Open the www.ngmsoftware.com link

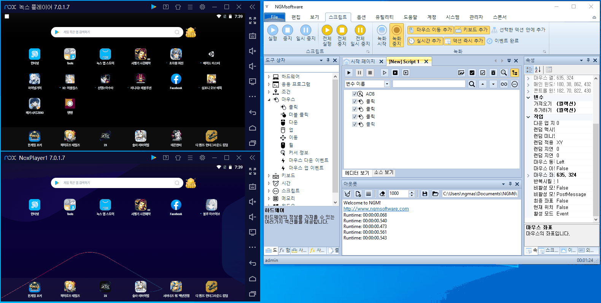coord(376,209)
